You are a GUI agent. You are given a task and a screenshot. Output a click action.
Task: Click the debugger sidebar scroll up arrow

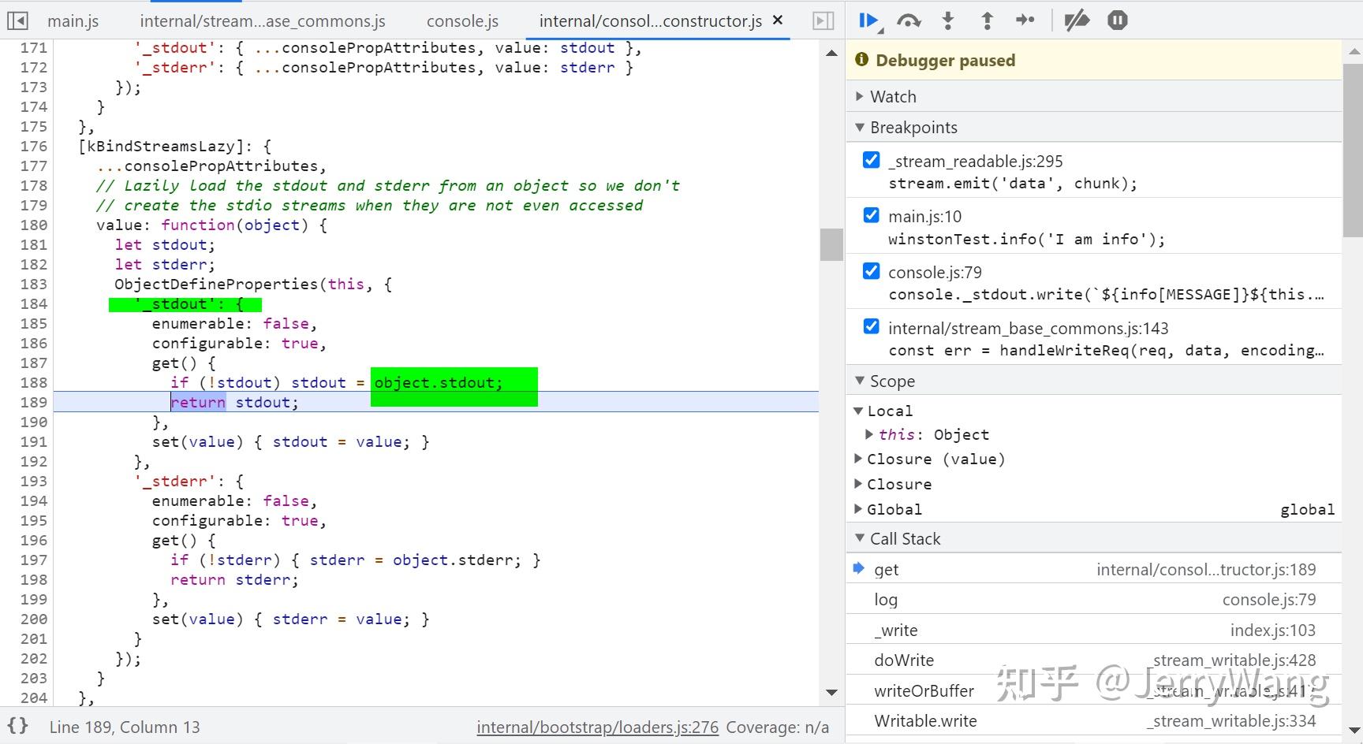pyautogui.click(x=1353, y=52)
